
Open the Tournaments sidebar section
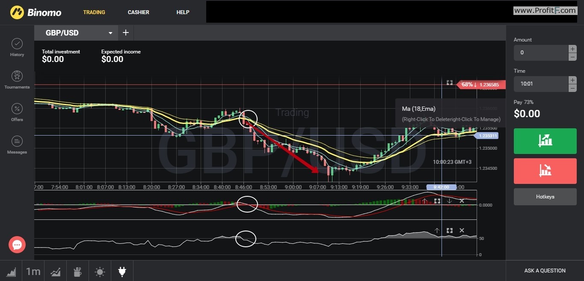(17, 80)
